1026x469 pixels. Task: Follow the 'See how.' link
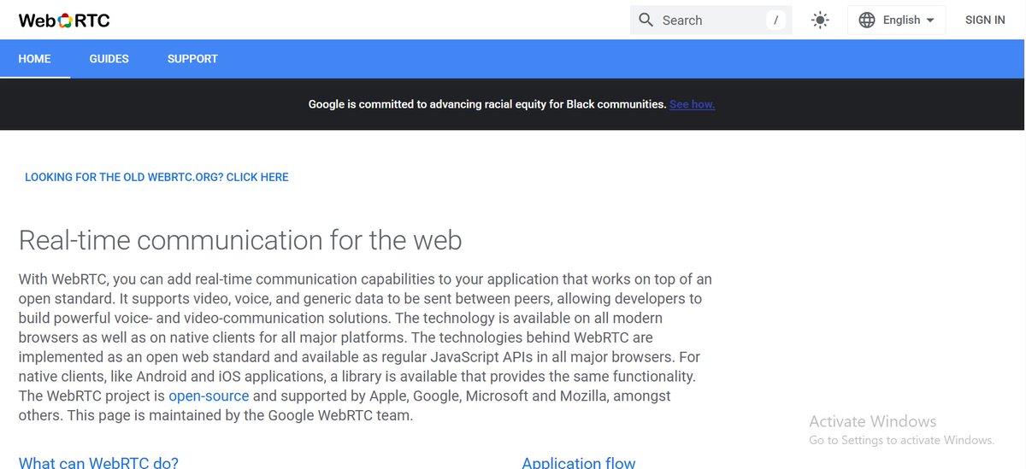pyautogui.click(x=692, y=104)
